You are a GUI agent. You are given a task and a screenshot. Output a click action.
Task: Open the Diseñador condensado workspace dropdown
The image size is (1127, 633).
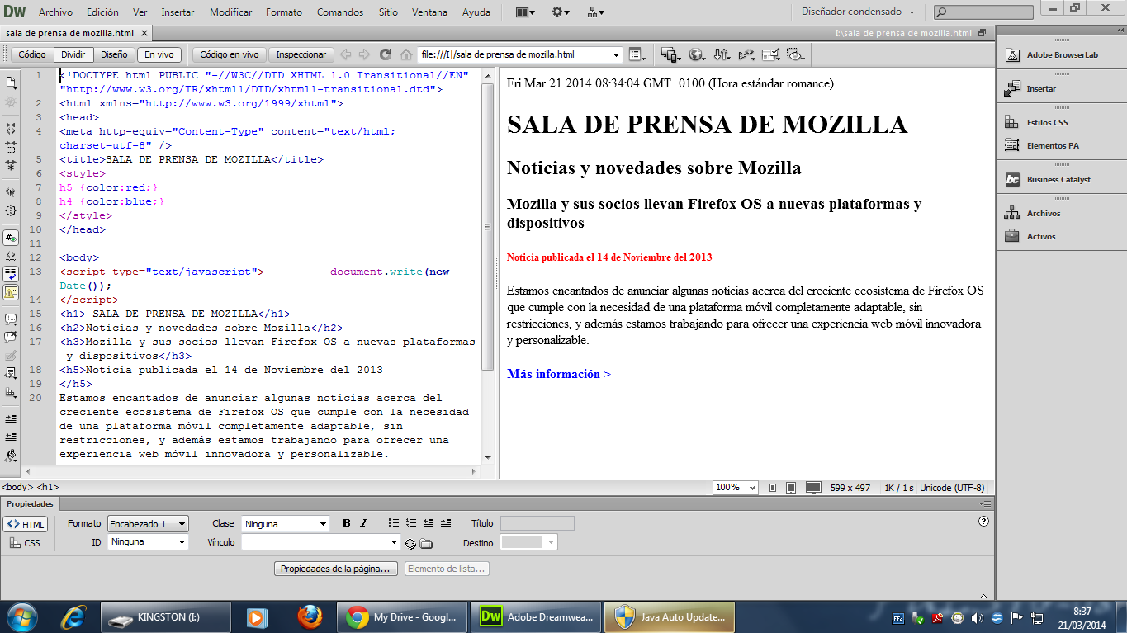[x=858, y=12]
